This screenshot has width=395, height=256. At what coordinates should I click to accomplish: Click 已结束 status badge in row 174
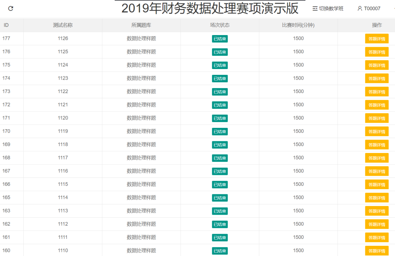(x=220, y=79)
